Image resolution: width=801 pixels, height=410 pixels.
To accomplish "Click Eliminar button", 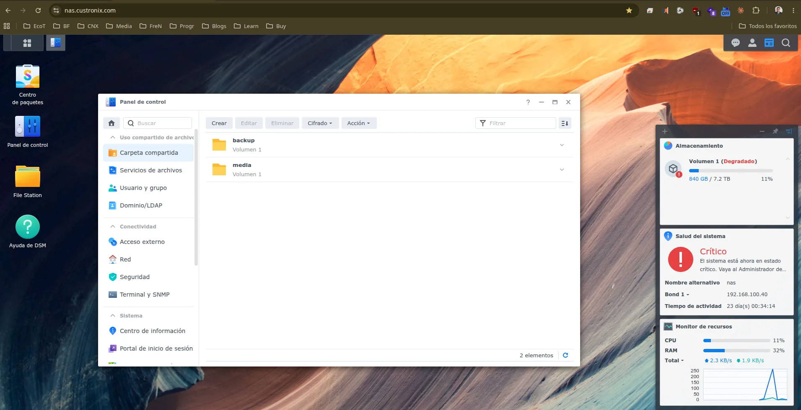I will (283, 123).
